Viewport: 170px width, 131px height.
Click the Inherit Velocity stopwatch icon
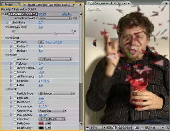click(x=15, y=68)
